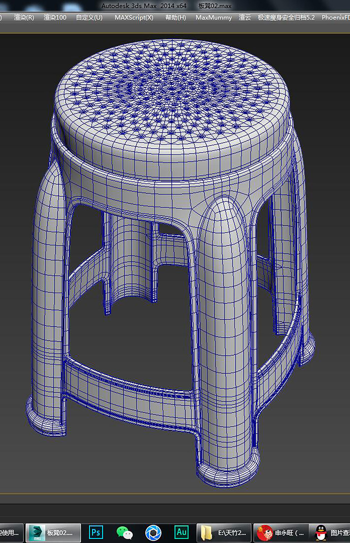
Task: Open the PhoenixFD menu
Action: [x=336, y=17]
